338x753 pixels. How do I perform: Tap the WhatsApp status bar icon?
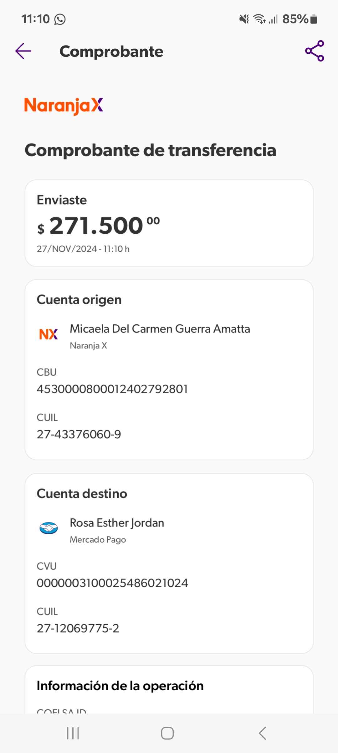pyautogui.click(x=60, y=19)
